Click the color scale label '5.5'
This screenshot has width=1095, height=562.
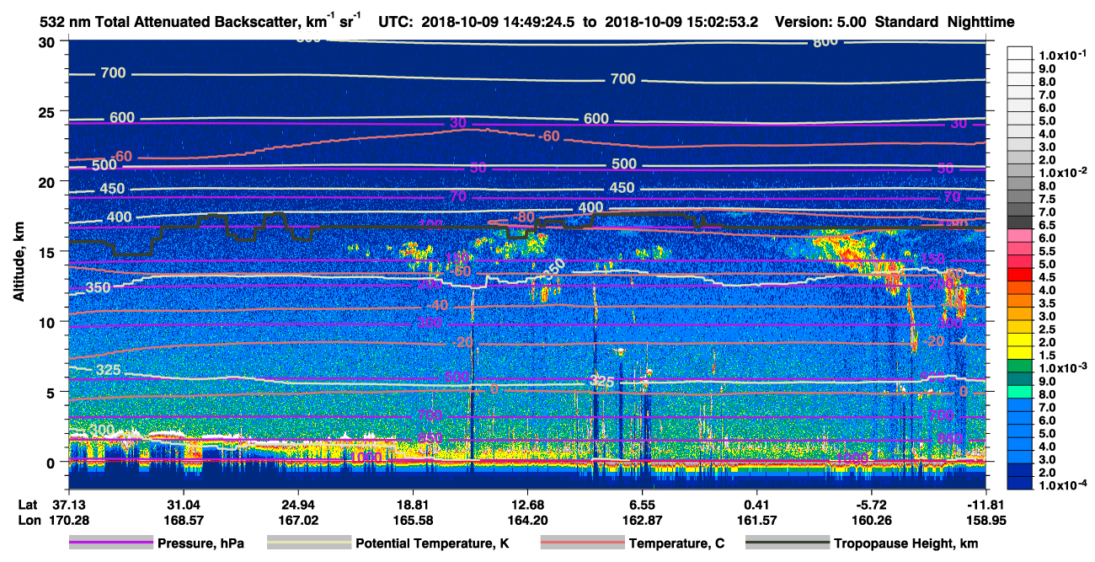point(1047,251)
